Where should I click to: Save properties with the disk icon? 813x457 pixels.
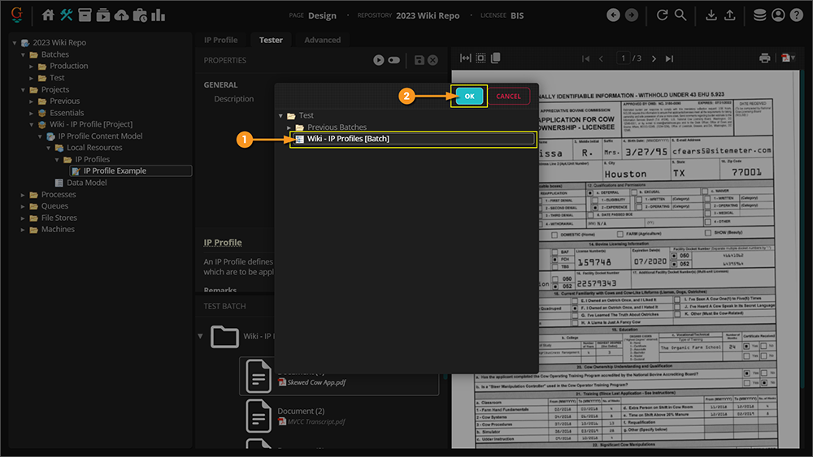(419, 60)
